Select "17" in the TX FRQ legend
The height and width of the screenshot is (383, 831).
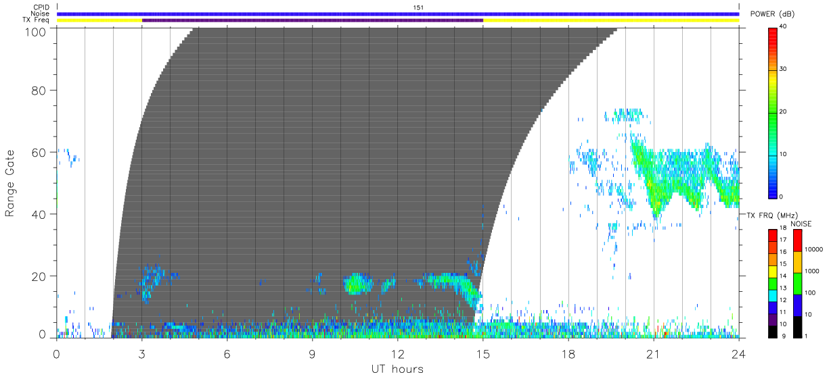783,240
